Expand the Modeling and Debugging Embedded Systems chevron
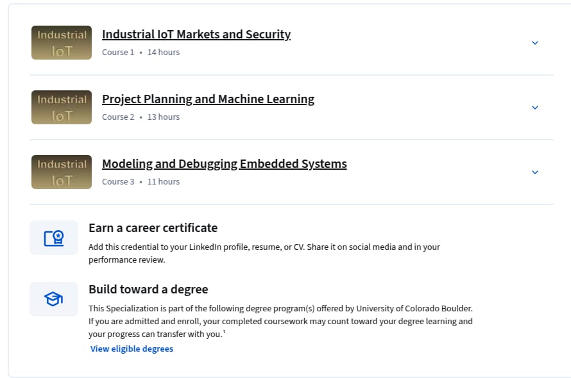 535,172
